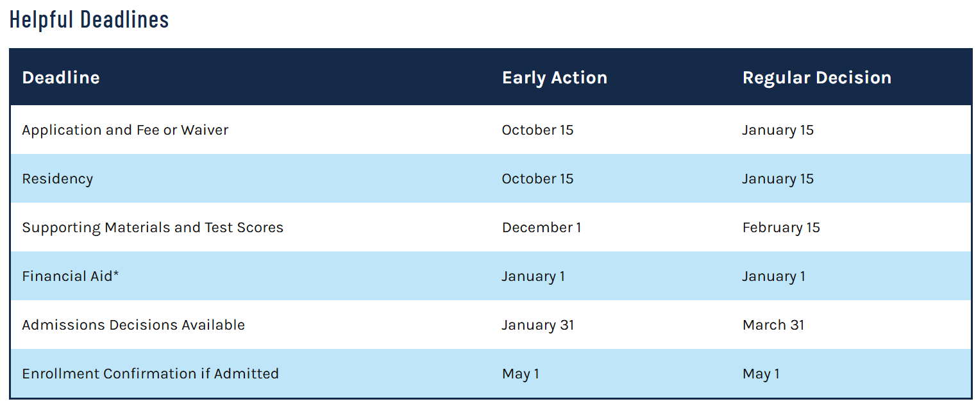Click January 15 in the Application row
The width and height of the screenshot is (976, 406).
778,130
